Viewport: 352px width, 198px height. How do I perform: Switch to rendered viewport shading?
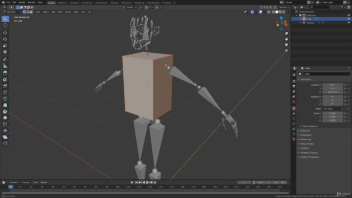pyautogui.click(x=284, y=12)
